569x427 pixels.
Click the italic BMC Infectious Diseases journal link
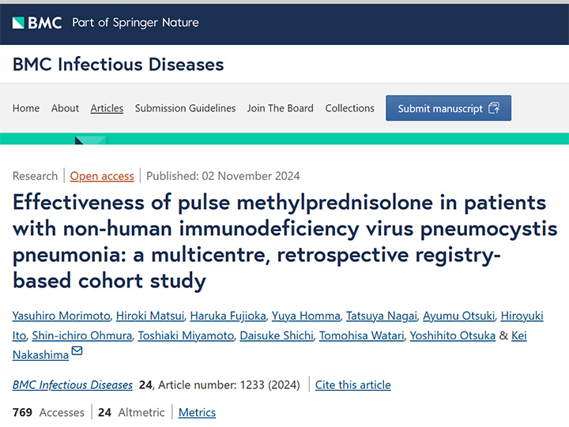(73, 384)
